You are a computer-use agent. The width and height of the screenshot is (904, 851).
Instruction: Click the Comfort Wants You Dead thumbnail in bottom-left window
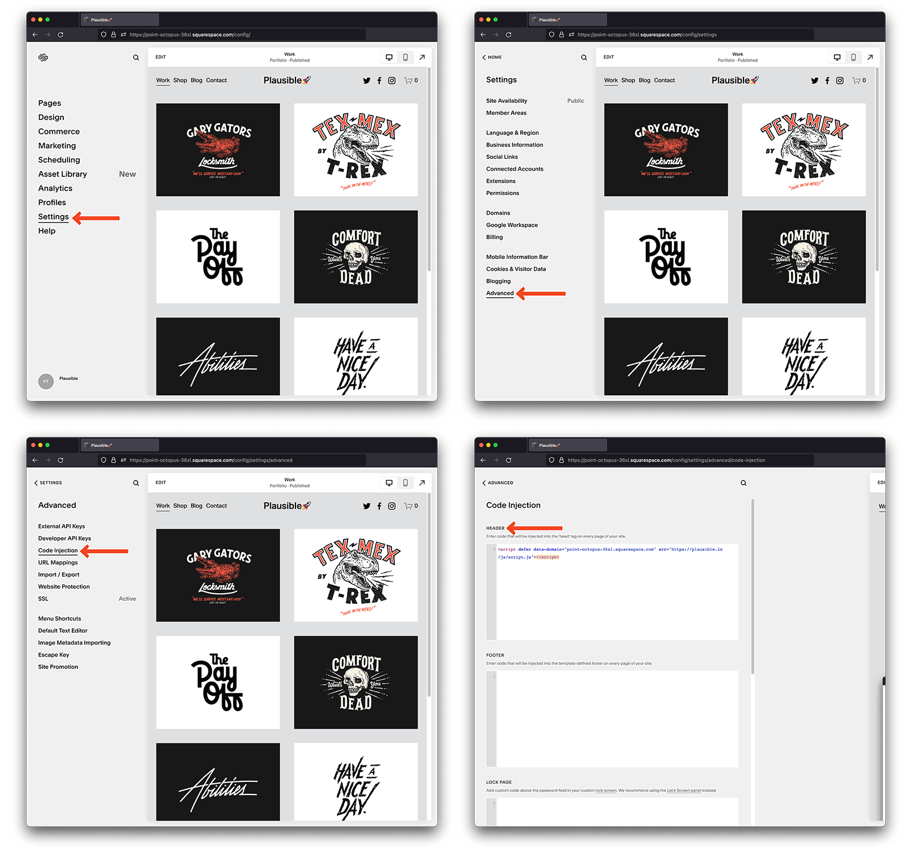355,682
